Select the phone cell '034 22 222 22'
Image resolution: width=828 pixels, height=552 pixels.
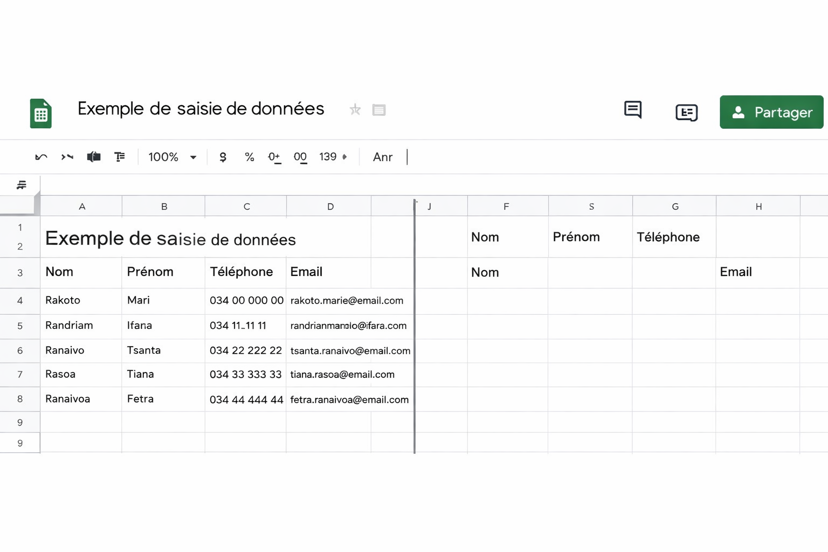point(246,351)
